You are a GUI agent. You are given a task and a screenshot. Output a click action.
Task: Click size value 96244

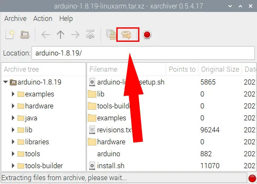coord(210,130)
